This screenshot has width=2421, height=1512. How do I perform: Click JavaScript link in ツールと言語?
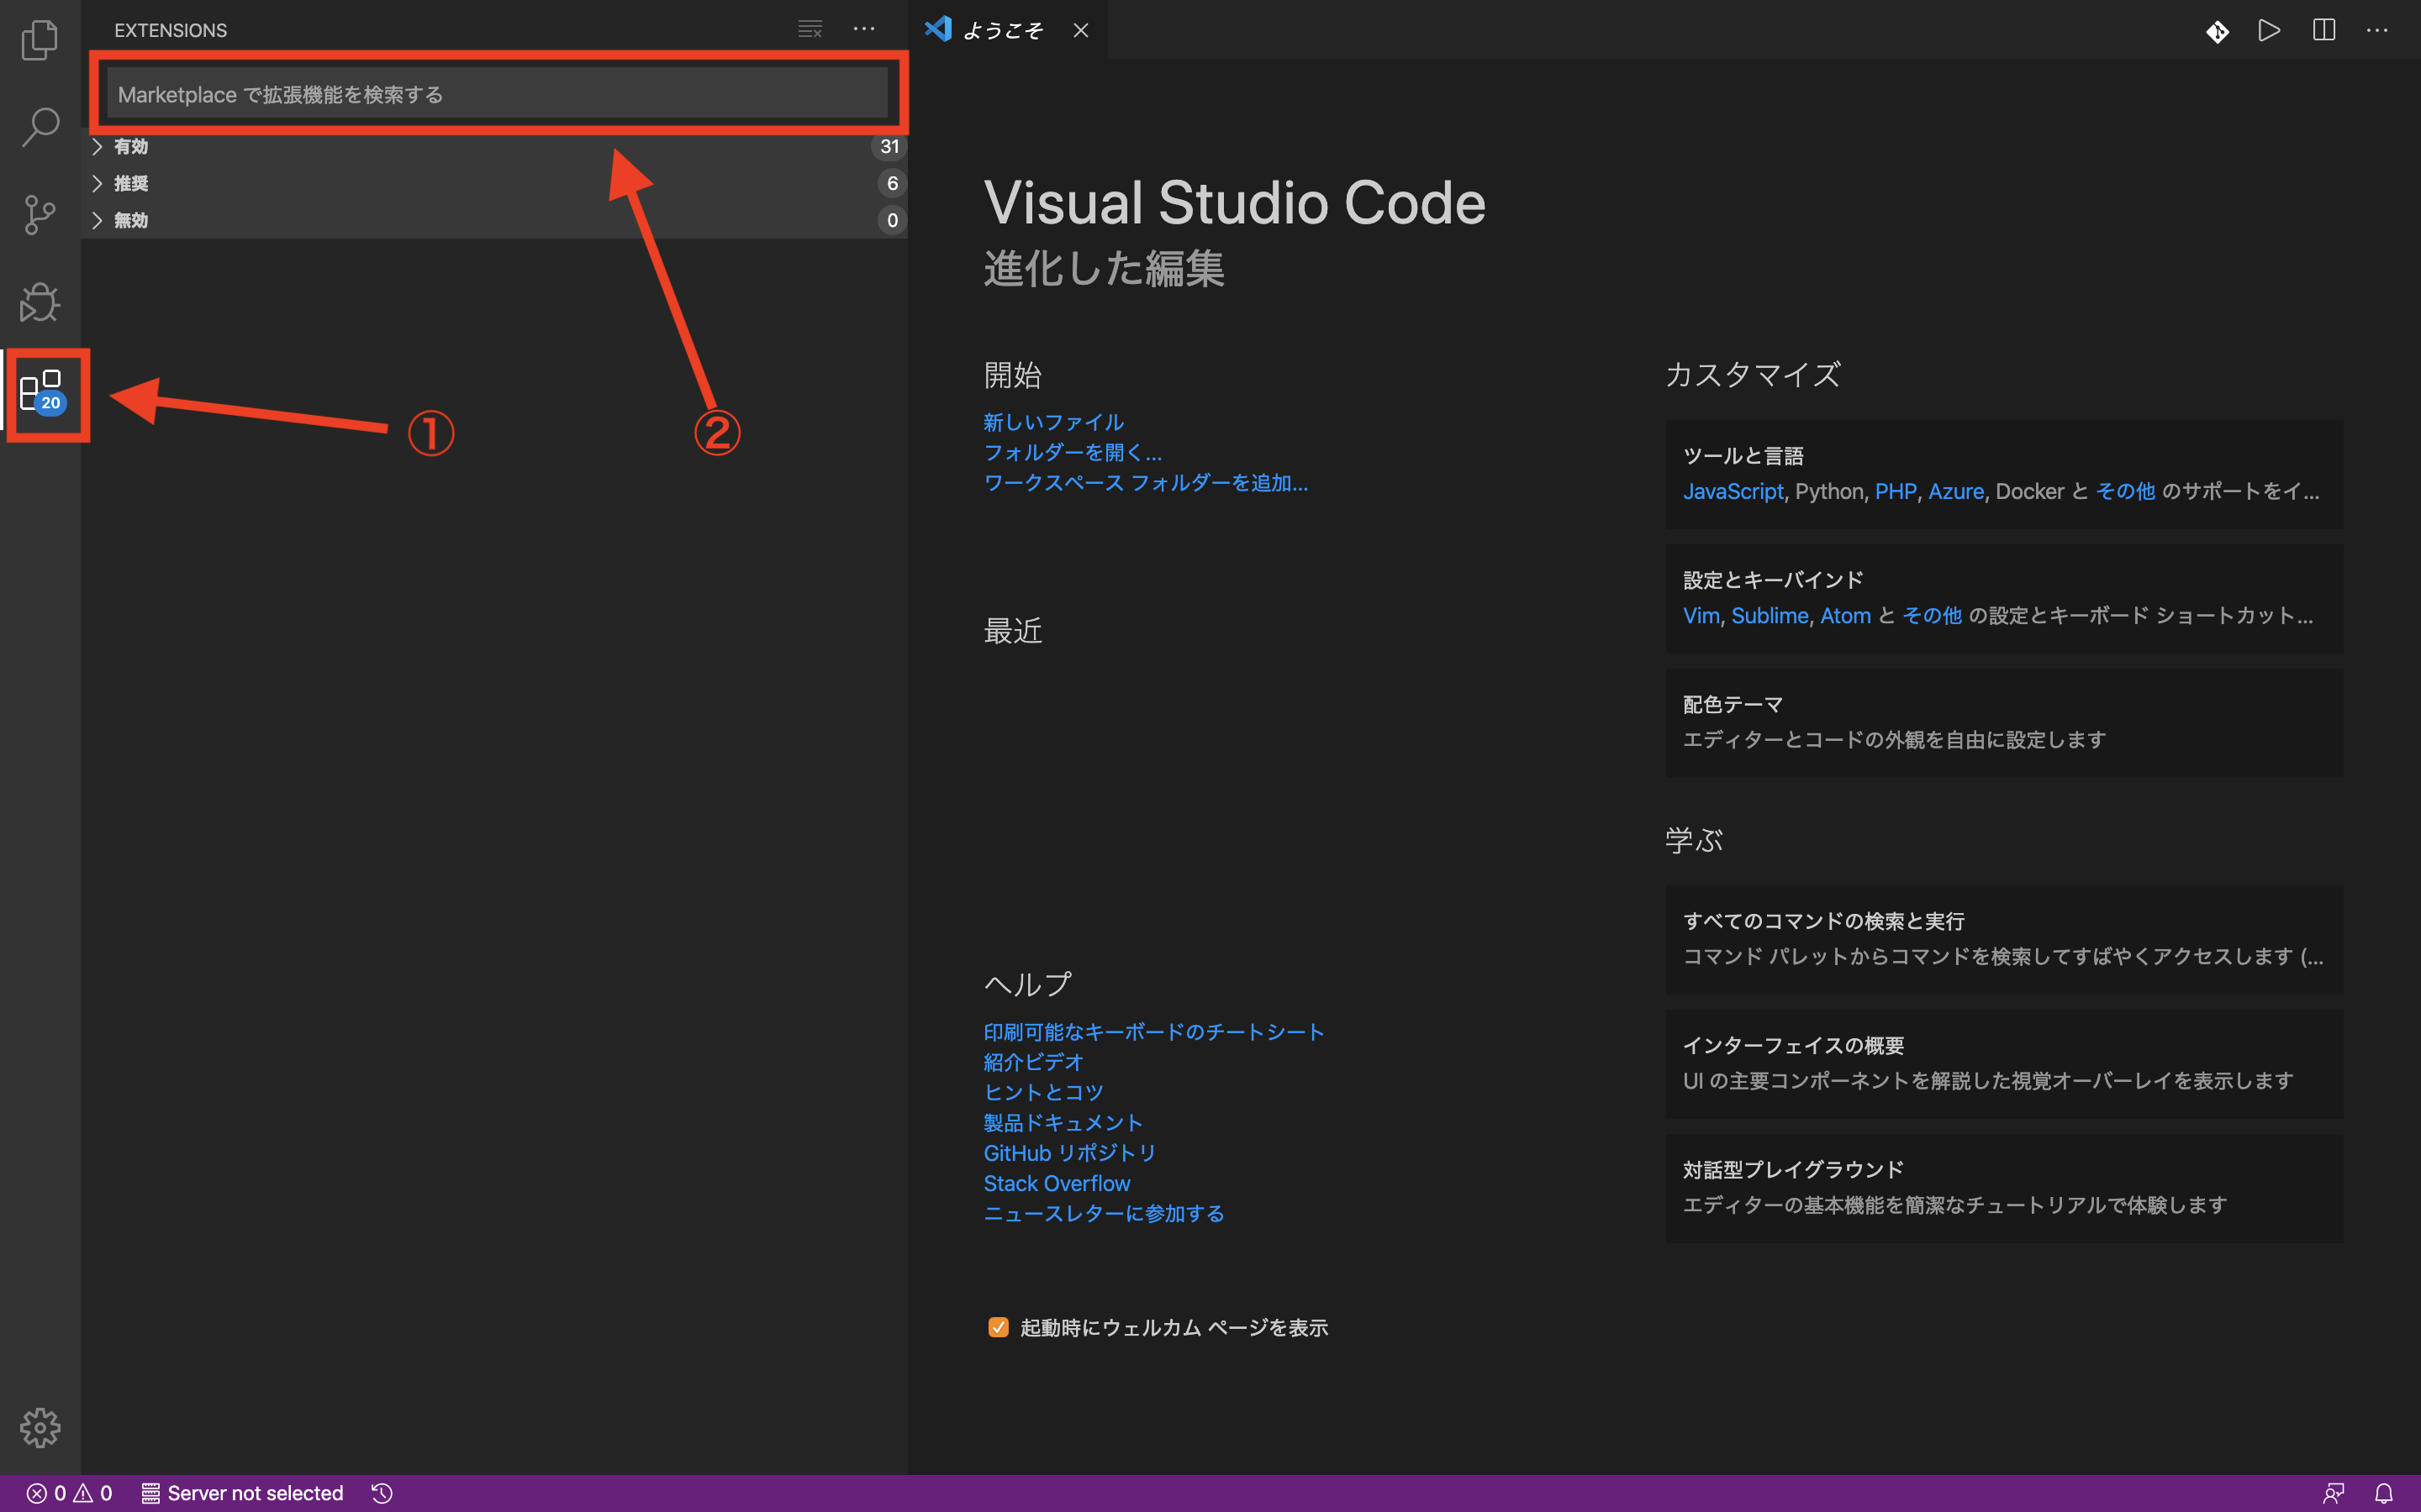pyautogui.click(x=1733, y=491)
